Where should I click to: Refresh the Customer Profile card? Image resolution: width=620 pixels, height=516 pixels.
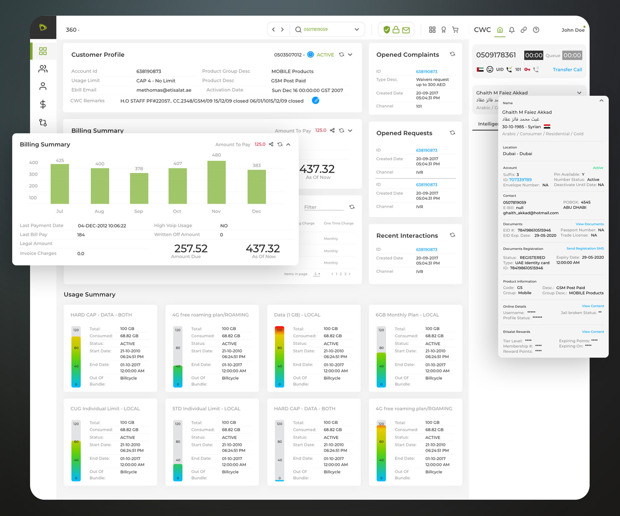click(x=342, y=54)
